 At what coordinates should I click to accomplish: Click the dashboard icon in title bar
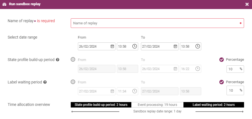point(4,4)
